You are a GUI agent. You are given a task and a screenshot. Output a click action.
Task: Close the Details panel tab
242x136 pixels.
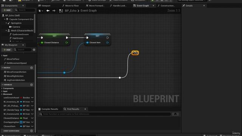pos(204,6)
